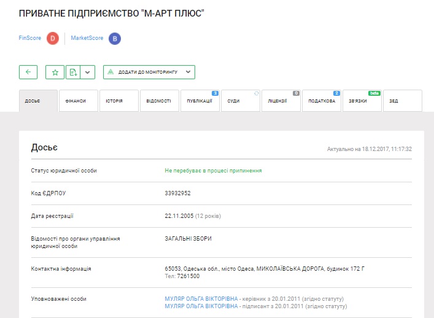Switch to the Ліцензії tab
Image resolution: width=434 pixels, height=318 pixels.
tap(281, 101)
